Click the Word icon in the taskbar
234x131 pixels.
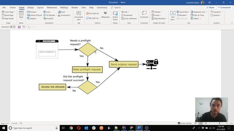click(x=139, y=128)
